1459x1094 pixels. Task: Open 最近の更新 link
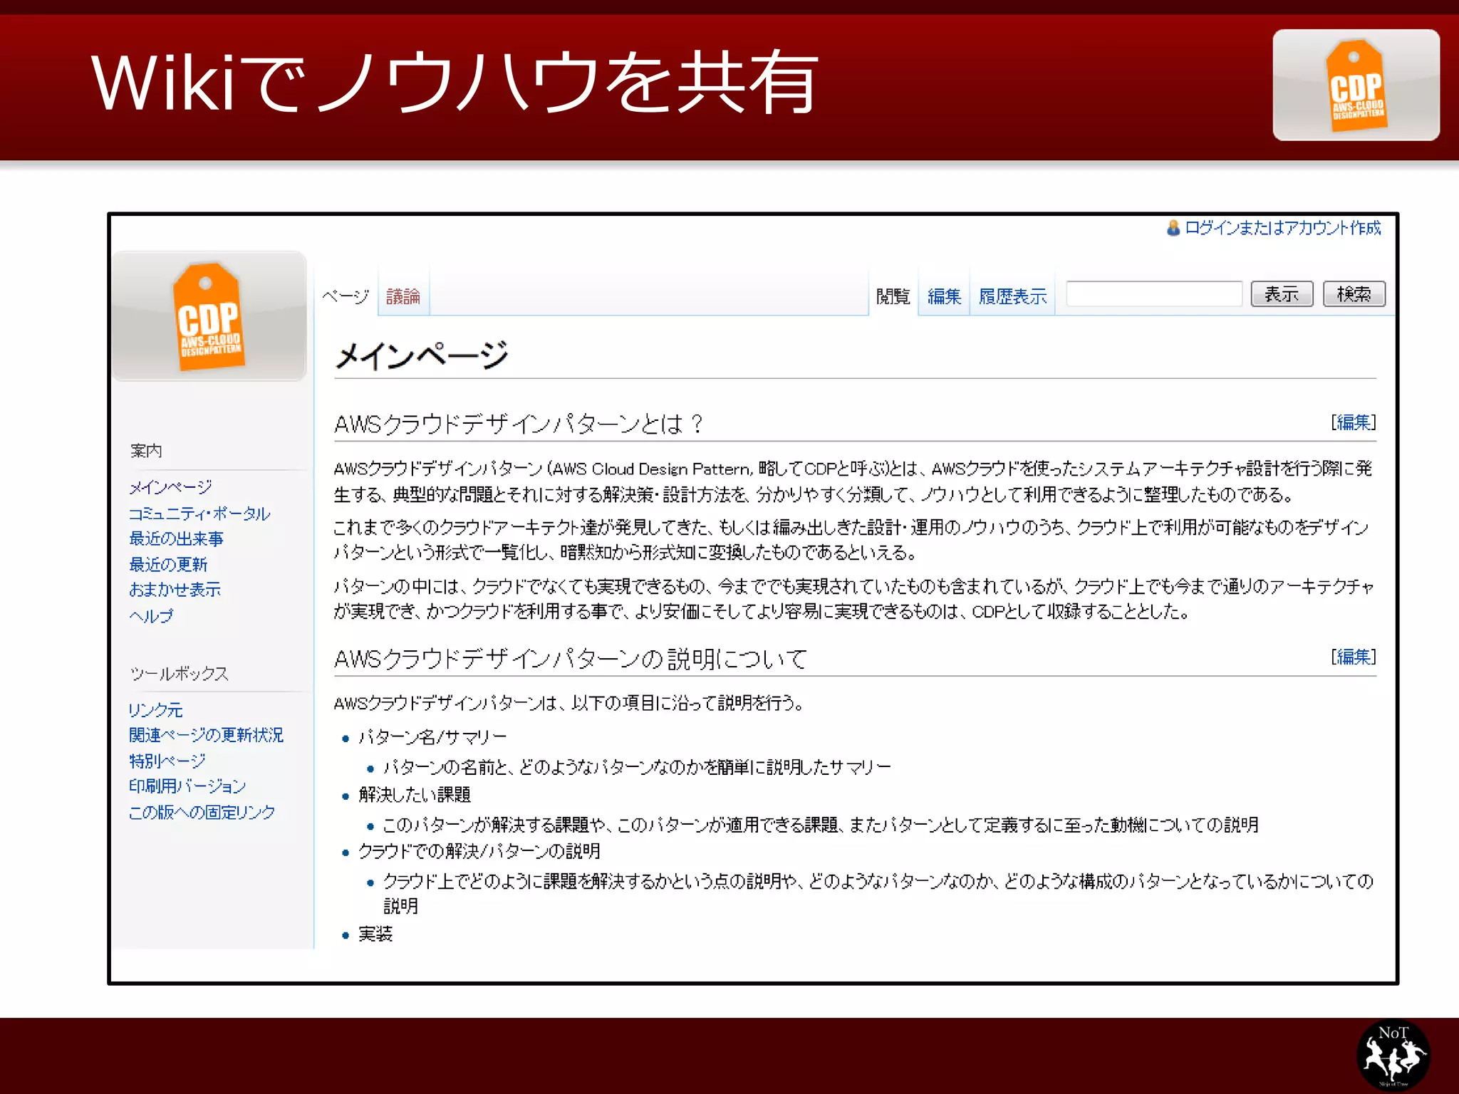point(168,564)
